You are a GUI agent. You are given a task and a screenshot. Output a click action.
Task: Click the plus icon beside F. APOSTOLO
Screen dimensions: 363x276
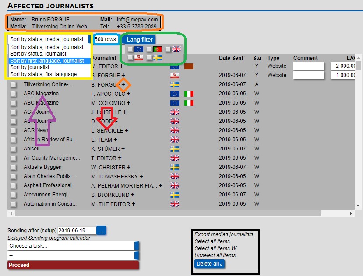129,94
